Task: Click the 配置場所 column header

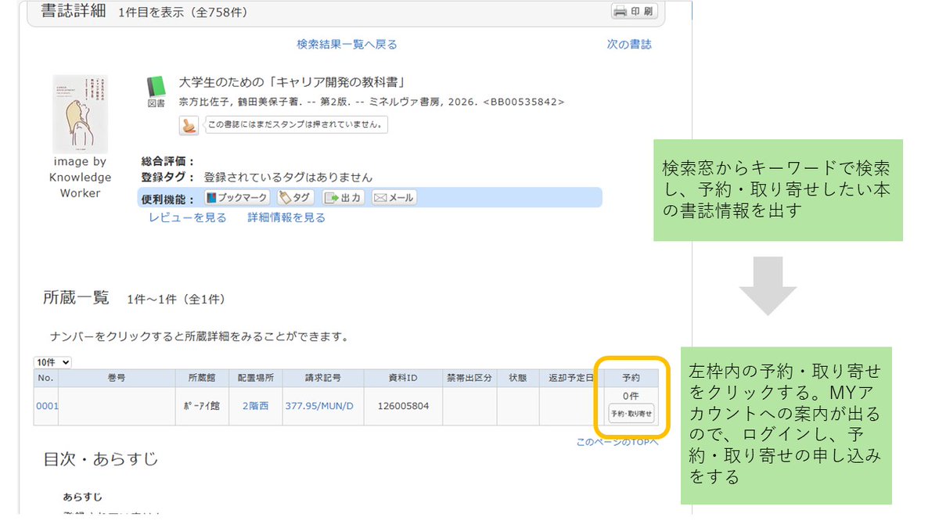Action: (256, 378)
